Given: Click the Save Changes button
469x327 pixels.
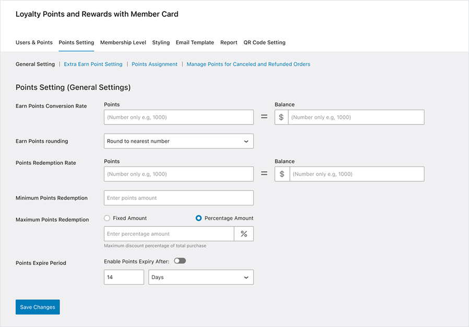Looking at the screenshot, I should click(38, 307).
